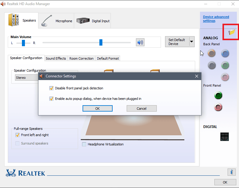
Task: Open the Default Format tab
Action: [108, 58]
